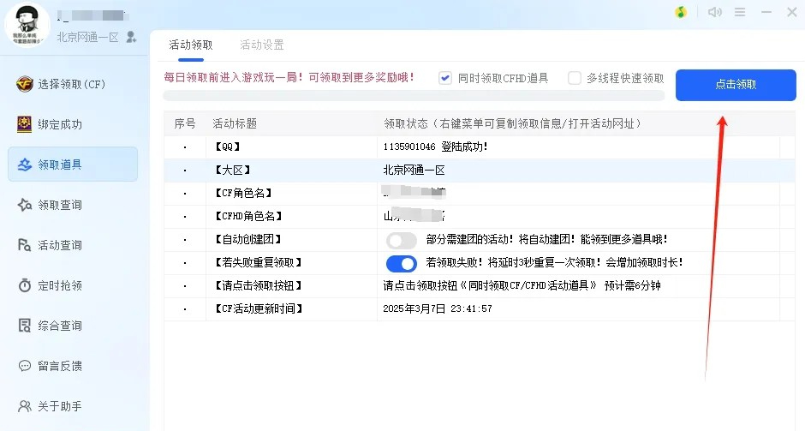Image resolution: width=805 pixels, height=431 pixels.
Task: Click the 领取查询 star-search icon
Action: (x=25, y=205)
